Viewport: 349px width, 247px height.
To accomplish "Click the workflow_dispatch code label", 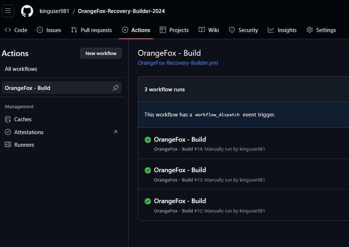I will 217,115.
